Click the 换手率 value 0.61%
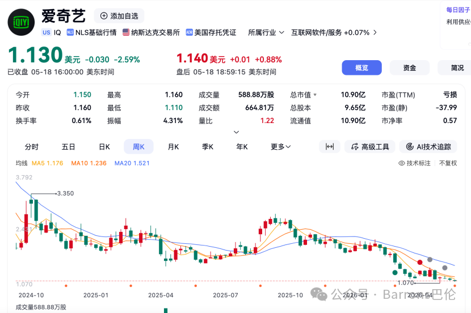The height and width of the screenshot is (313, 471). point(81,121)
